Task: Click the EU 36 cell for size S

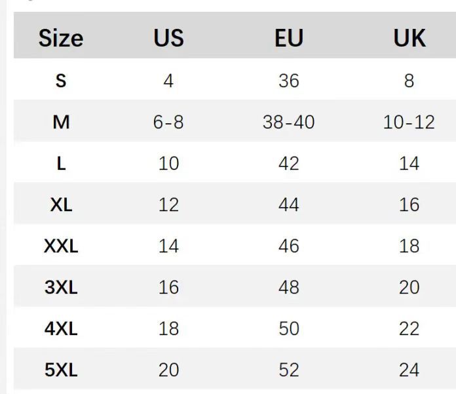Action: (x=288, y=81)
